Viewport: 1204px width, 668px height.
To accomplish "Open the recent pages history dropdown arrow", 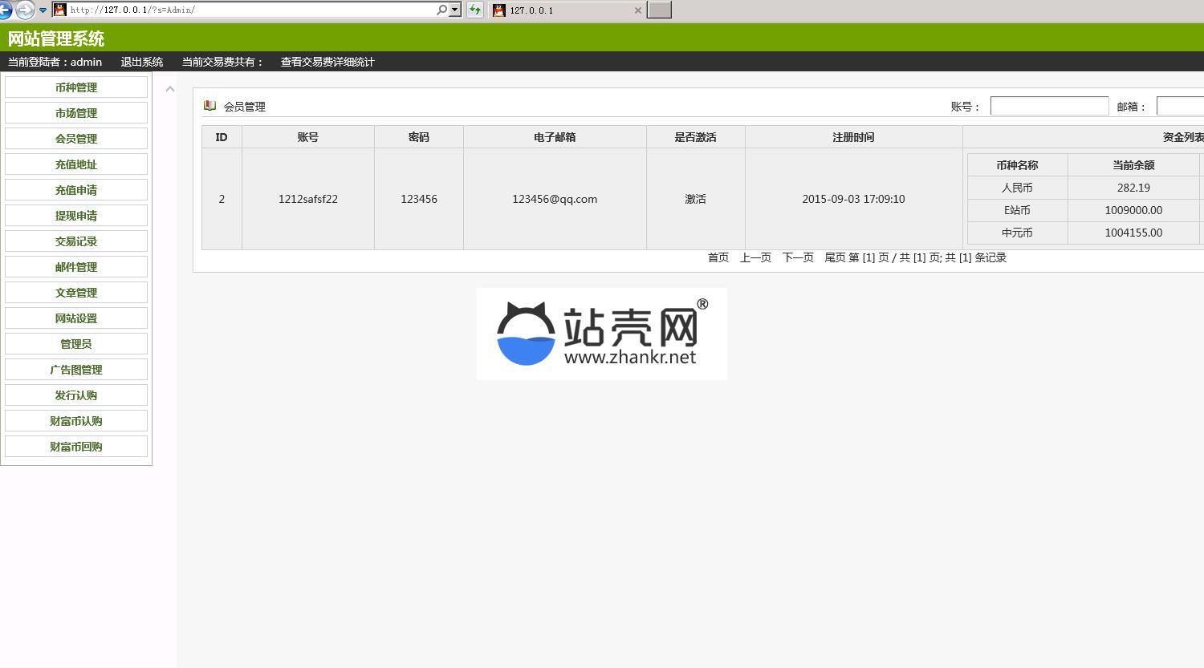I will point(43,10).
